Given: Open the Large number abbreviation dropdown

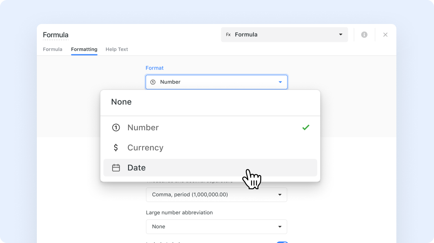Looking at the screenshot, I should point(216,227).
